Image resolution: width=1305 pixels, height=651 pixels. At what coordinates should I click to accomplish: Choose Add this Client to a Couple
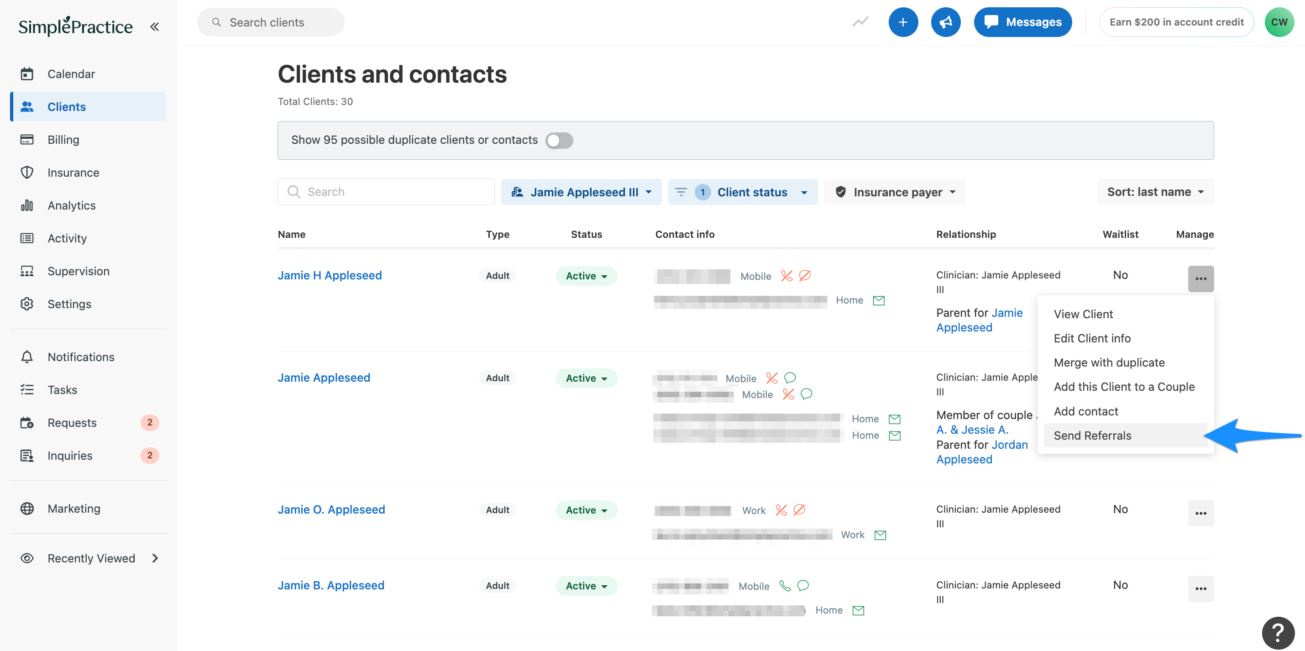pyautogui.click(x=1125, y=387)
